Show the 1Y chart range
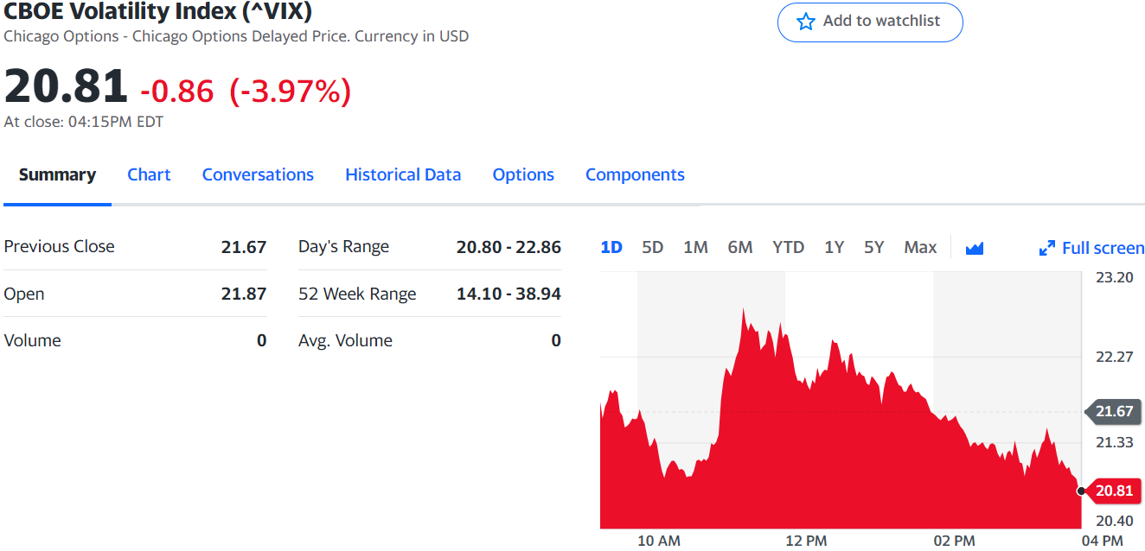Screen dimensions: 1145x551 pos(834,248)
